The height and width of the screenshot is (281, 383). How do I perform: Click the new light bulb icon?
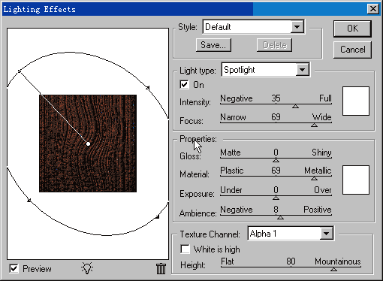87,268
